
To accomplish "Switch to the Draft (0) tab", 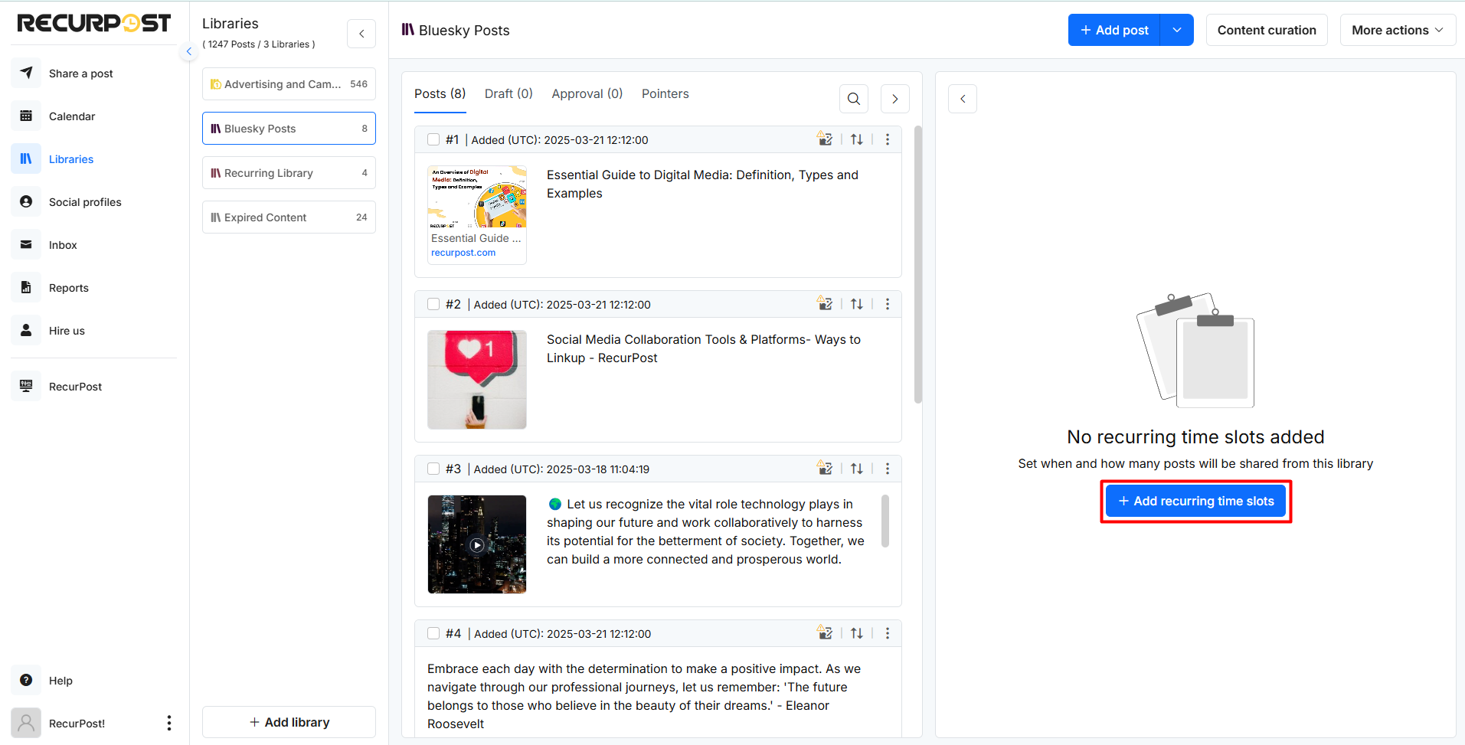I will (x=508, y=93).
